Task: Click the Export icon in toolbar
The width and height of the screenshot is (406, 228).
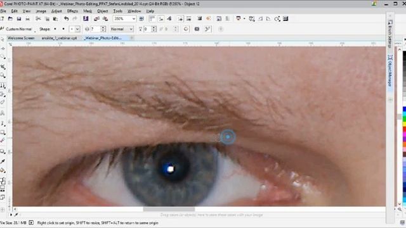Action: pos(105,18)
